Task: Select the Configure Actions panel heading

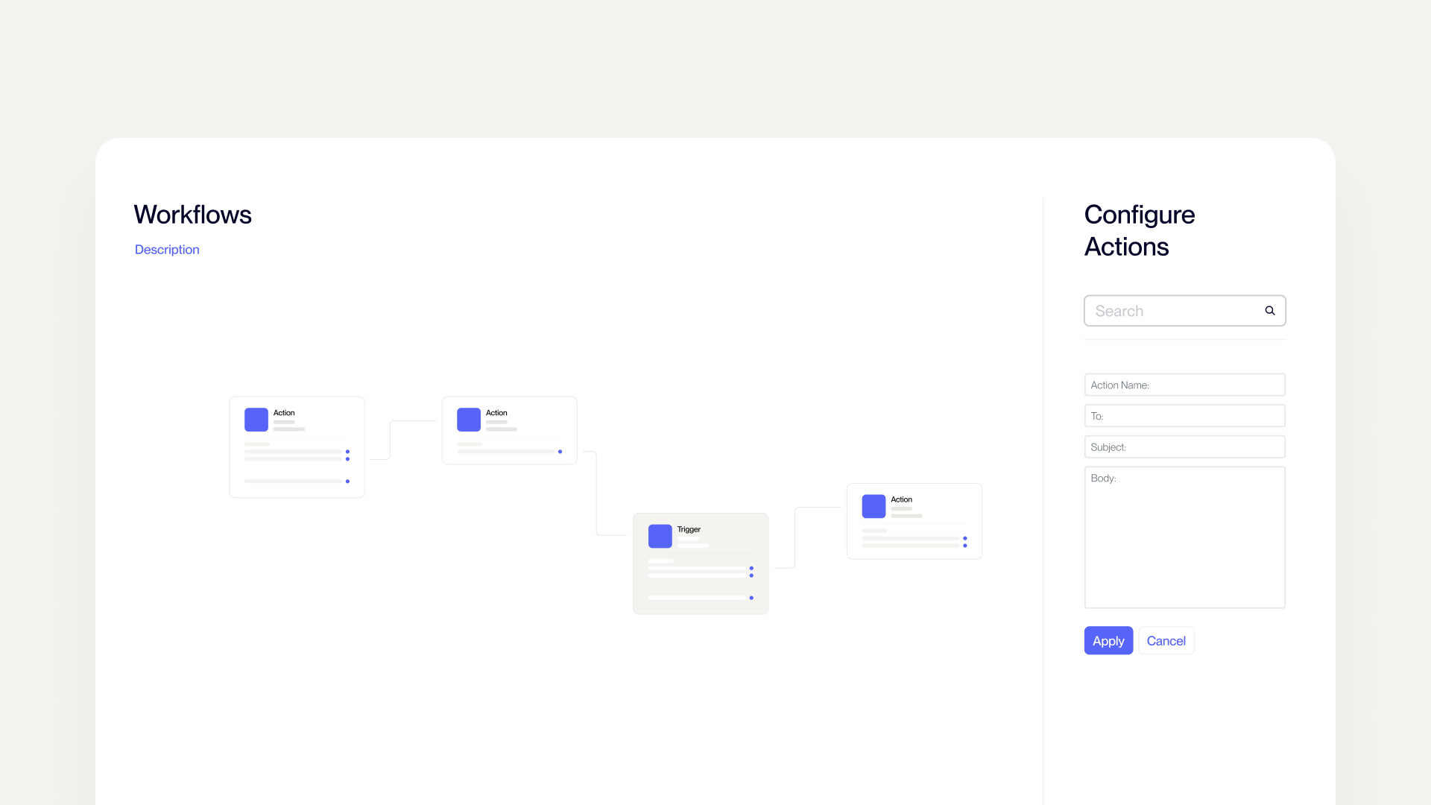Action: pyautogui.click(x=1140, y=230)
